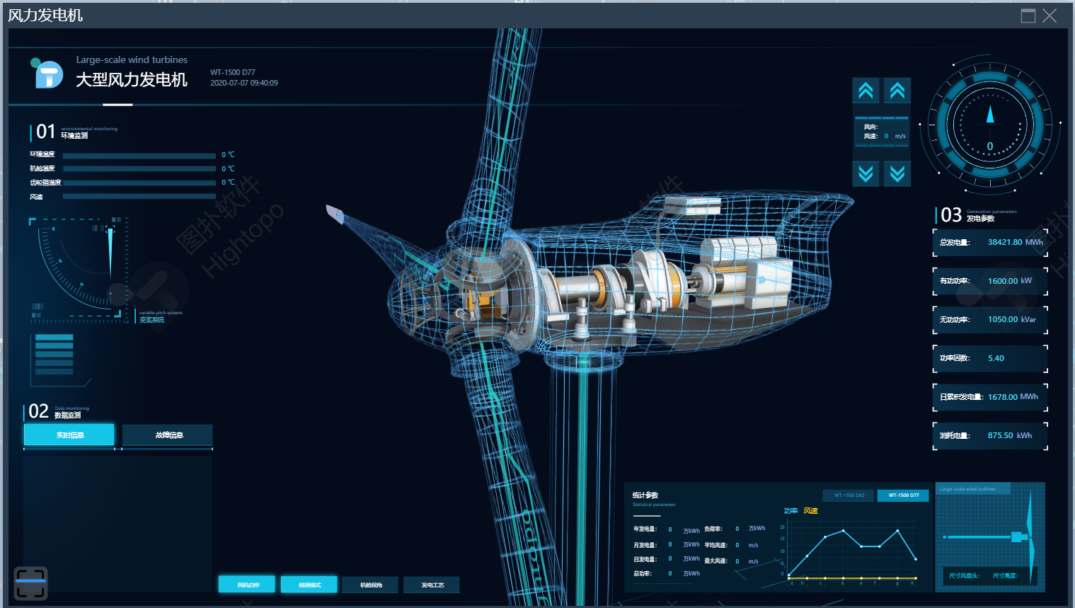Click the 环境温度 progress bar

pos(139,155)
